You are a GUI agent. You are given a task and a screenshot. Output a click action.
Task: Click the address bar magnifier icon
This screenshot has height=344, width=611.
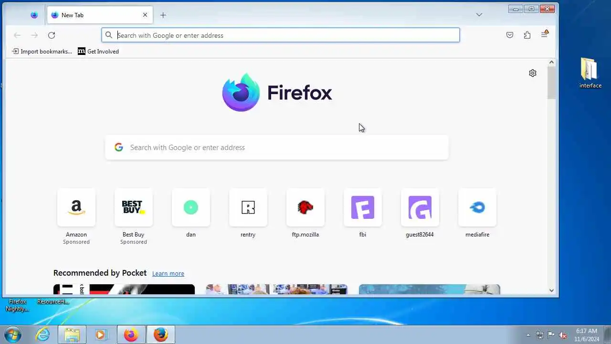tap(109, 35)
